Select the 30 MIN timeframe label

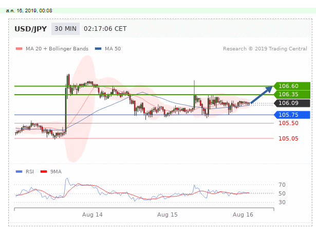(65, 29)
